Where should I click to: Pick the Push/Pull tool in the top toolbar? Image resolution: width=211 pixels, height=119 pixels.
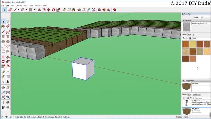tap(39, 10)
